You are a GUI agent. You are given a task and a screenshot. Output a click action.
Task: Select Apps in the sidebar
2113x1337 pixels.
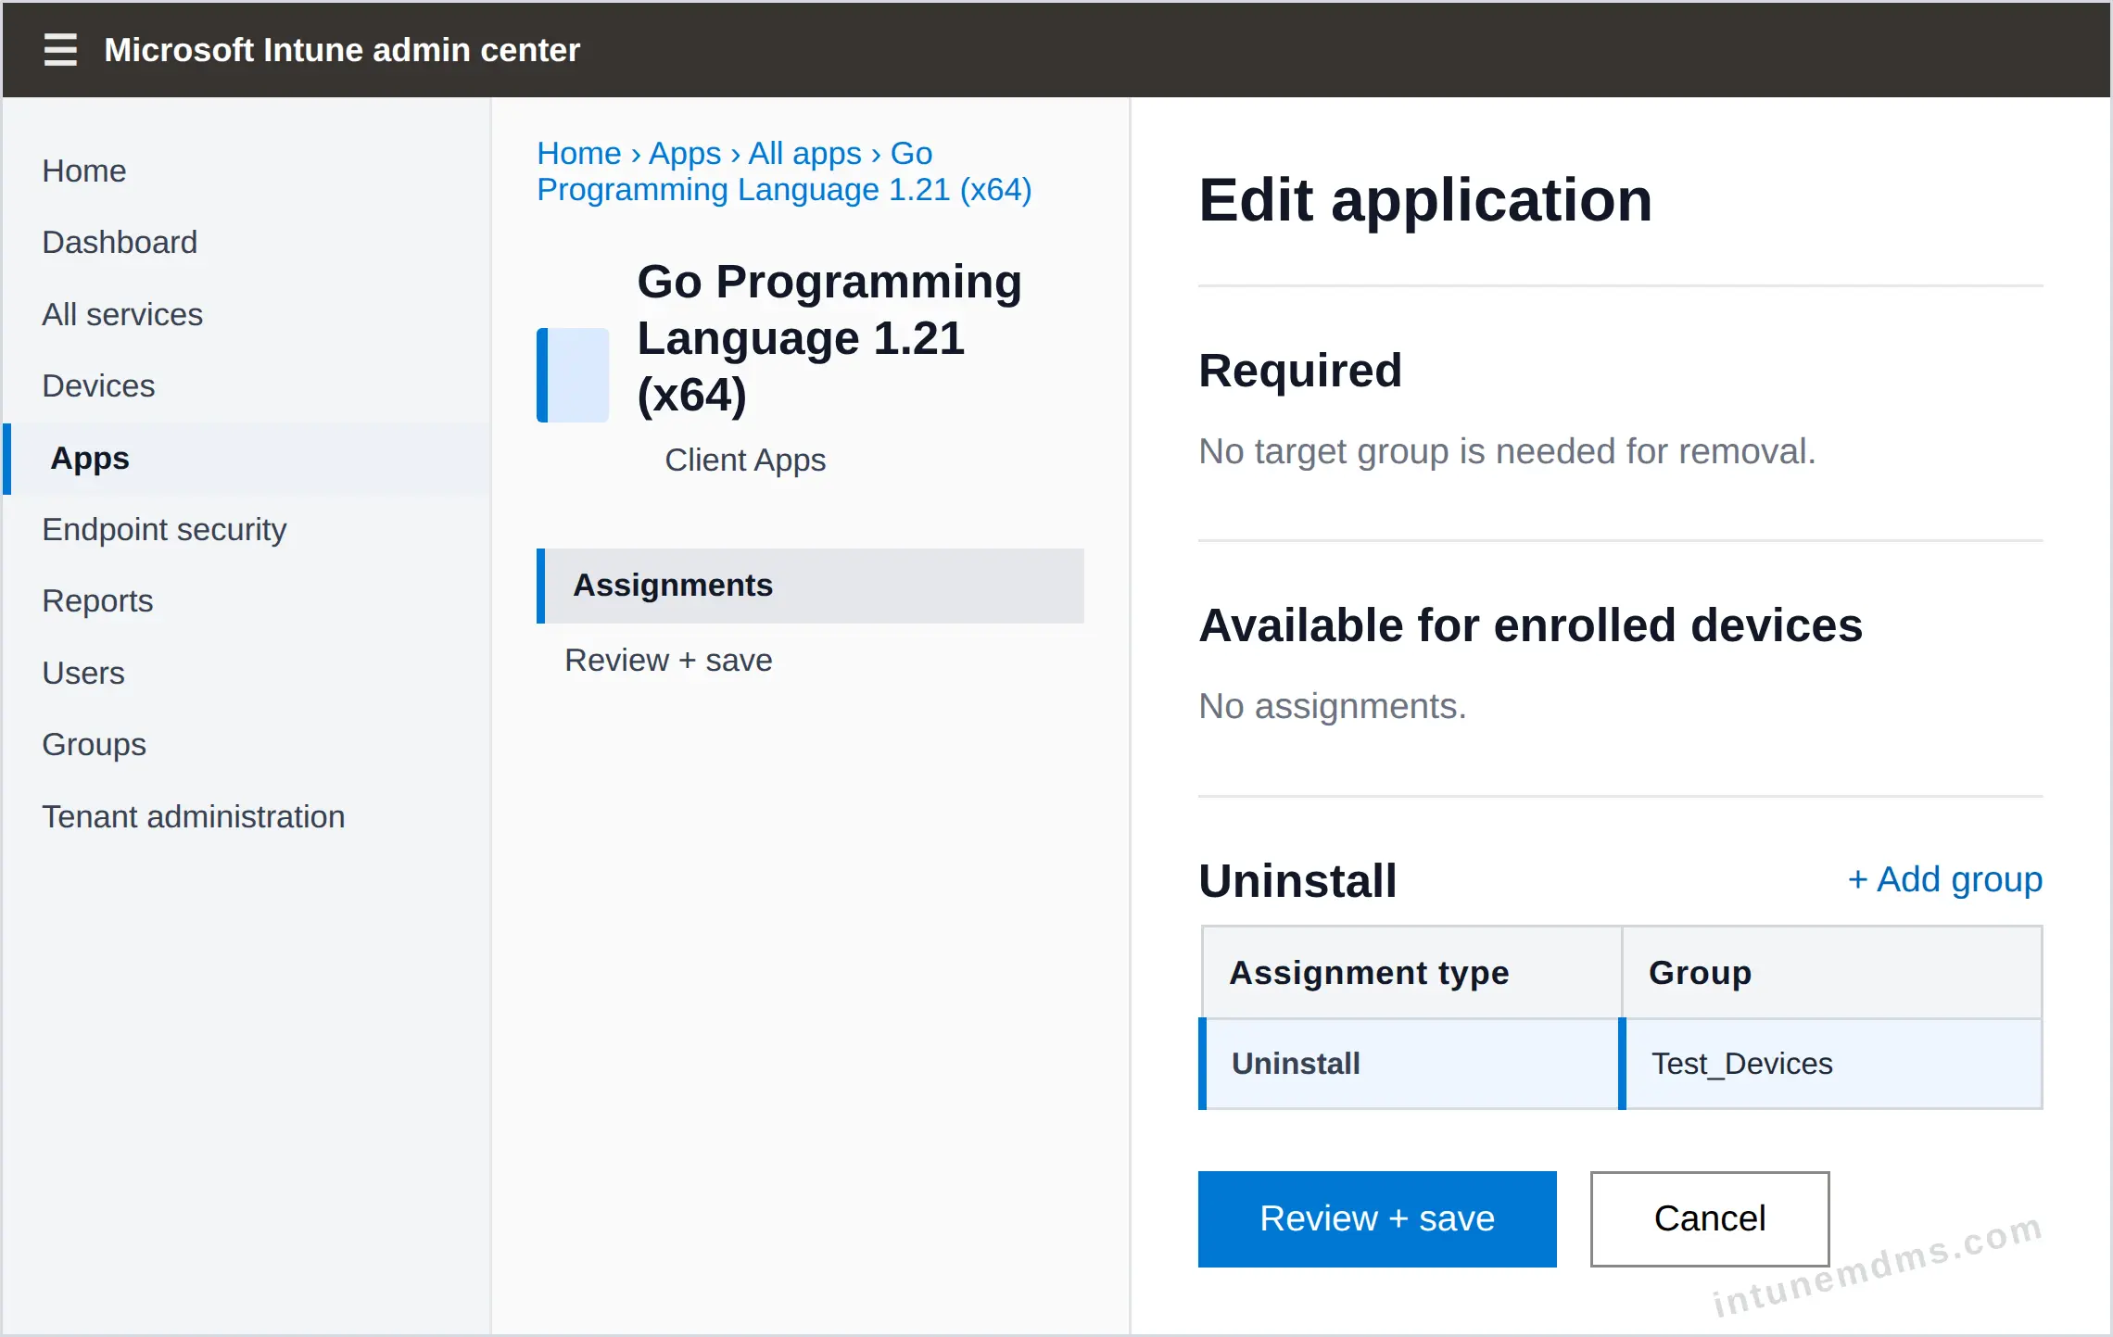click(x=247, y=458)
